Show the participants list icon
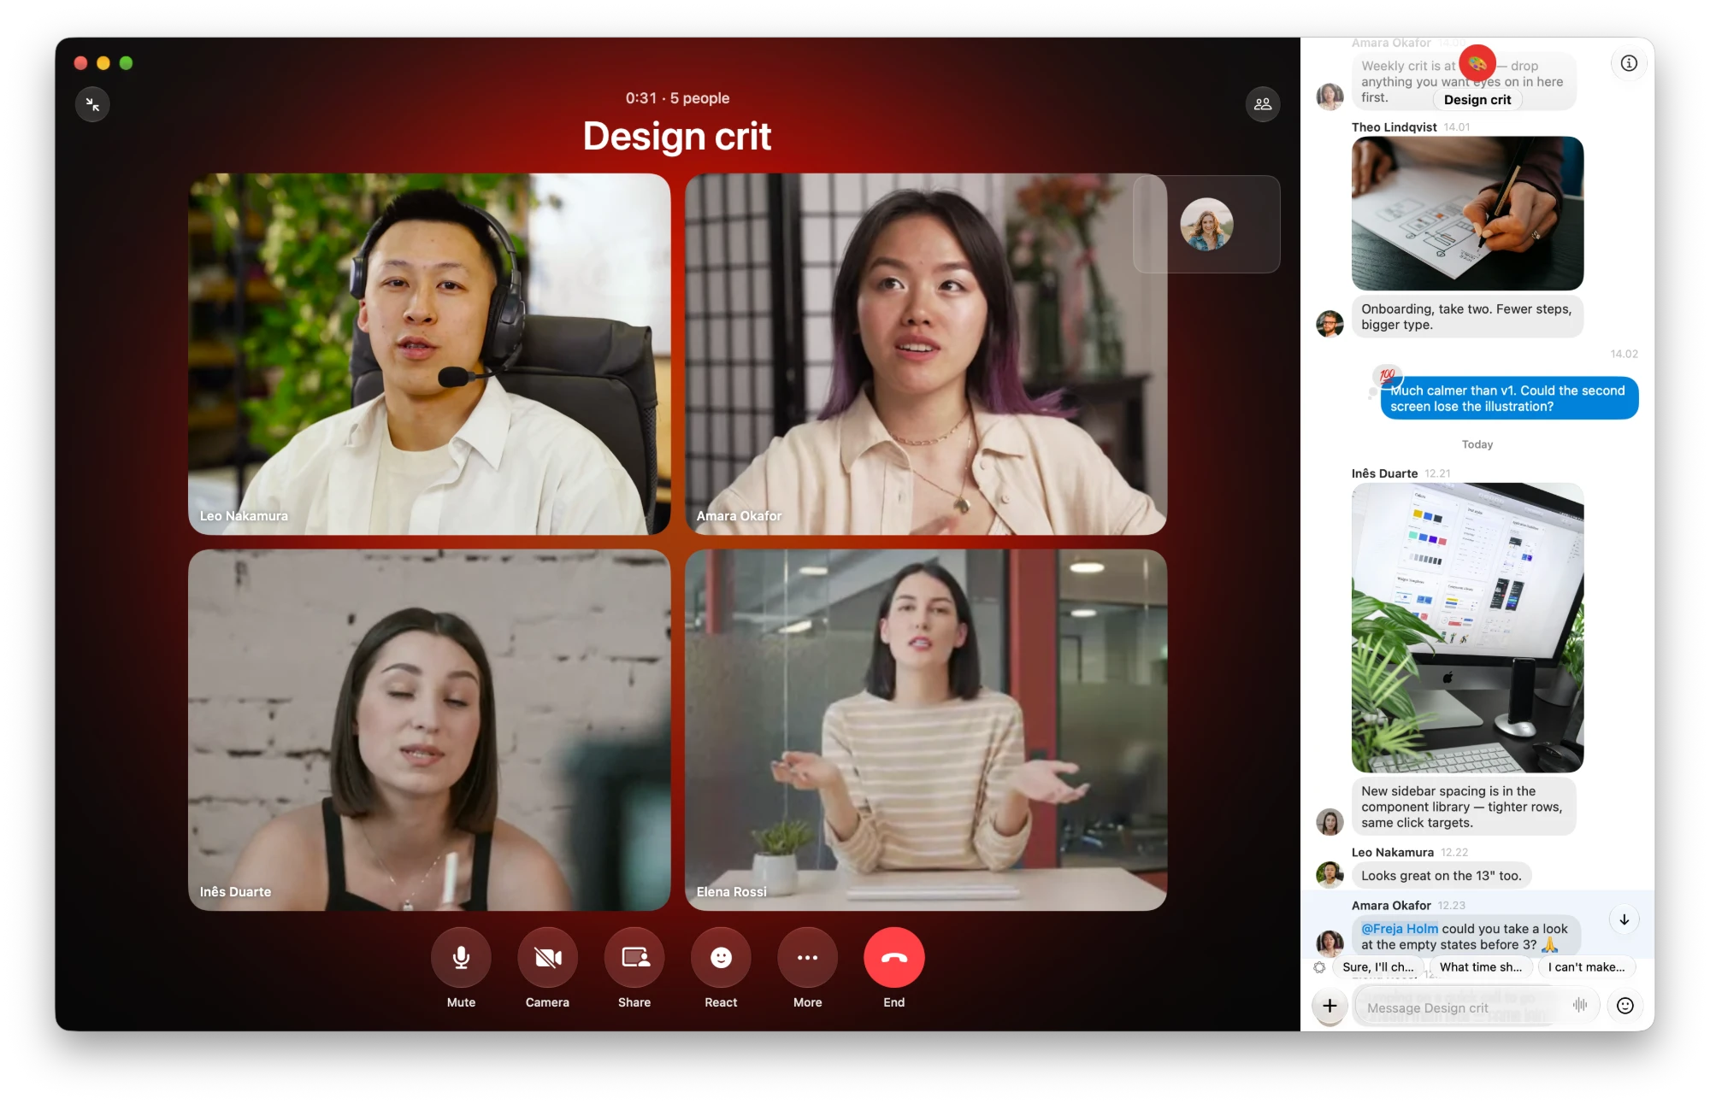This screenshot has height=1104, width=1710. point(1263,104)
